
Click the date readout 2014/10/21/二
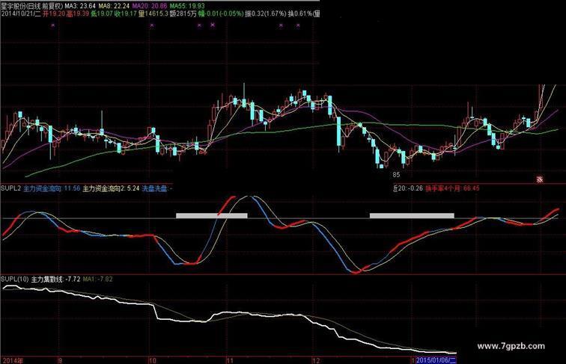pyautogui.click(x=21, y=13)
